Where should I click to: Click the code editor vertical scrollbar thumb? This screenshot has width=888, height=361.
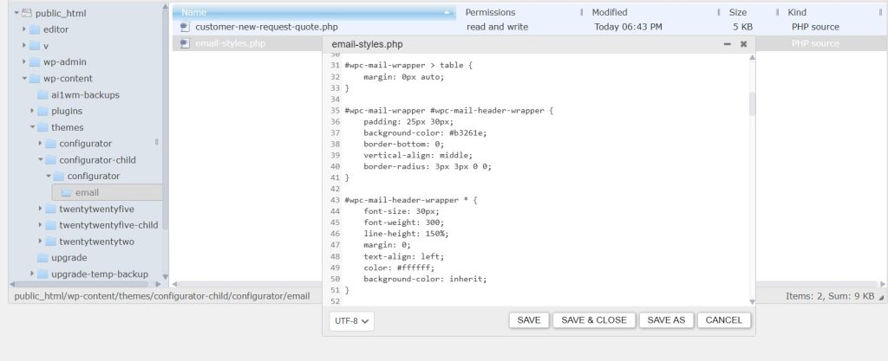[752, 104]
